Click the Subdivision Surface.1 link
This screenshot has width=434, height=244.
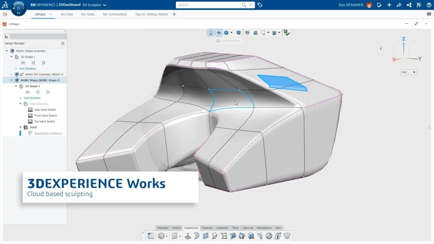pos(48,133)
